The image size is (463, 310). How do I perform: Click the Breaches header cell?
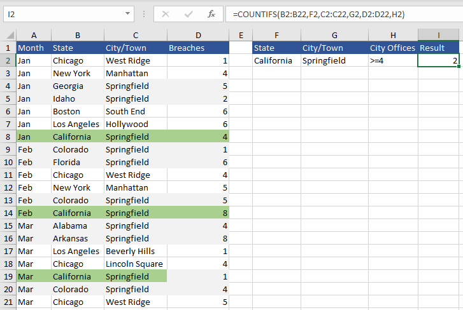point(198,48)
